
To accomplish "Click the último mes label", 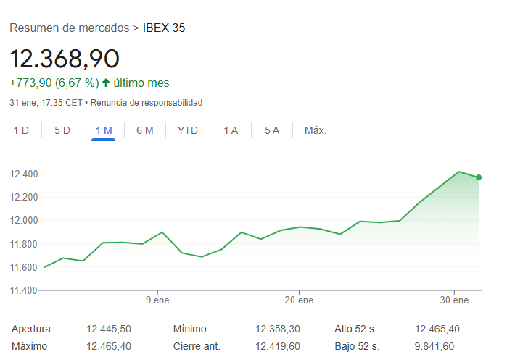I will 141,83.
